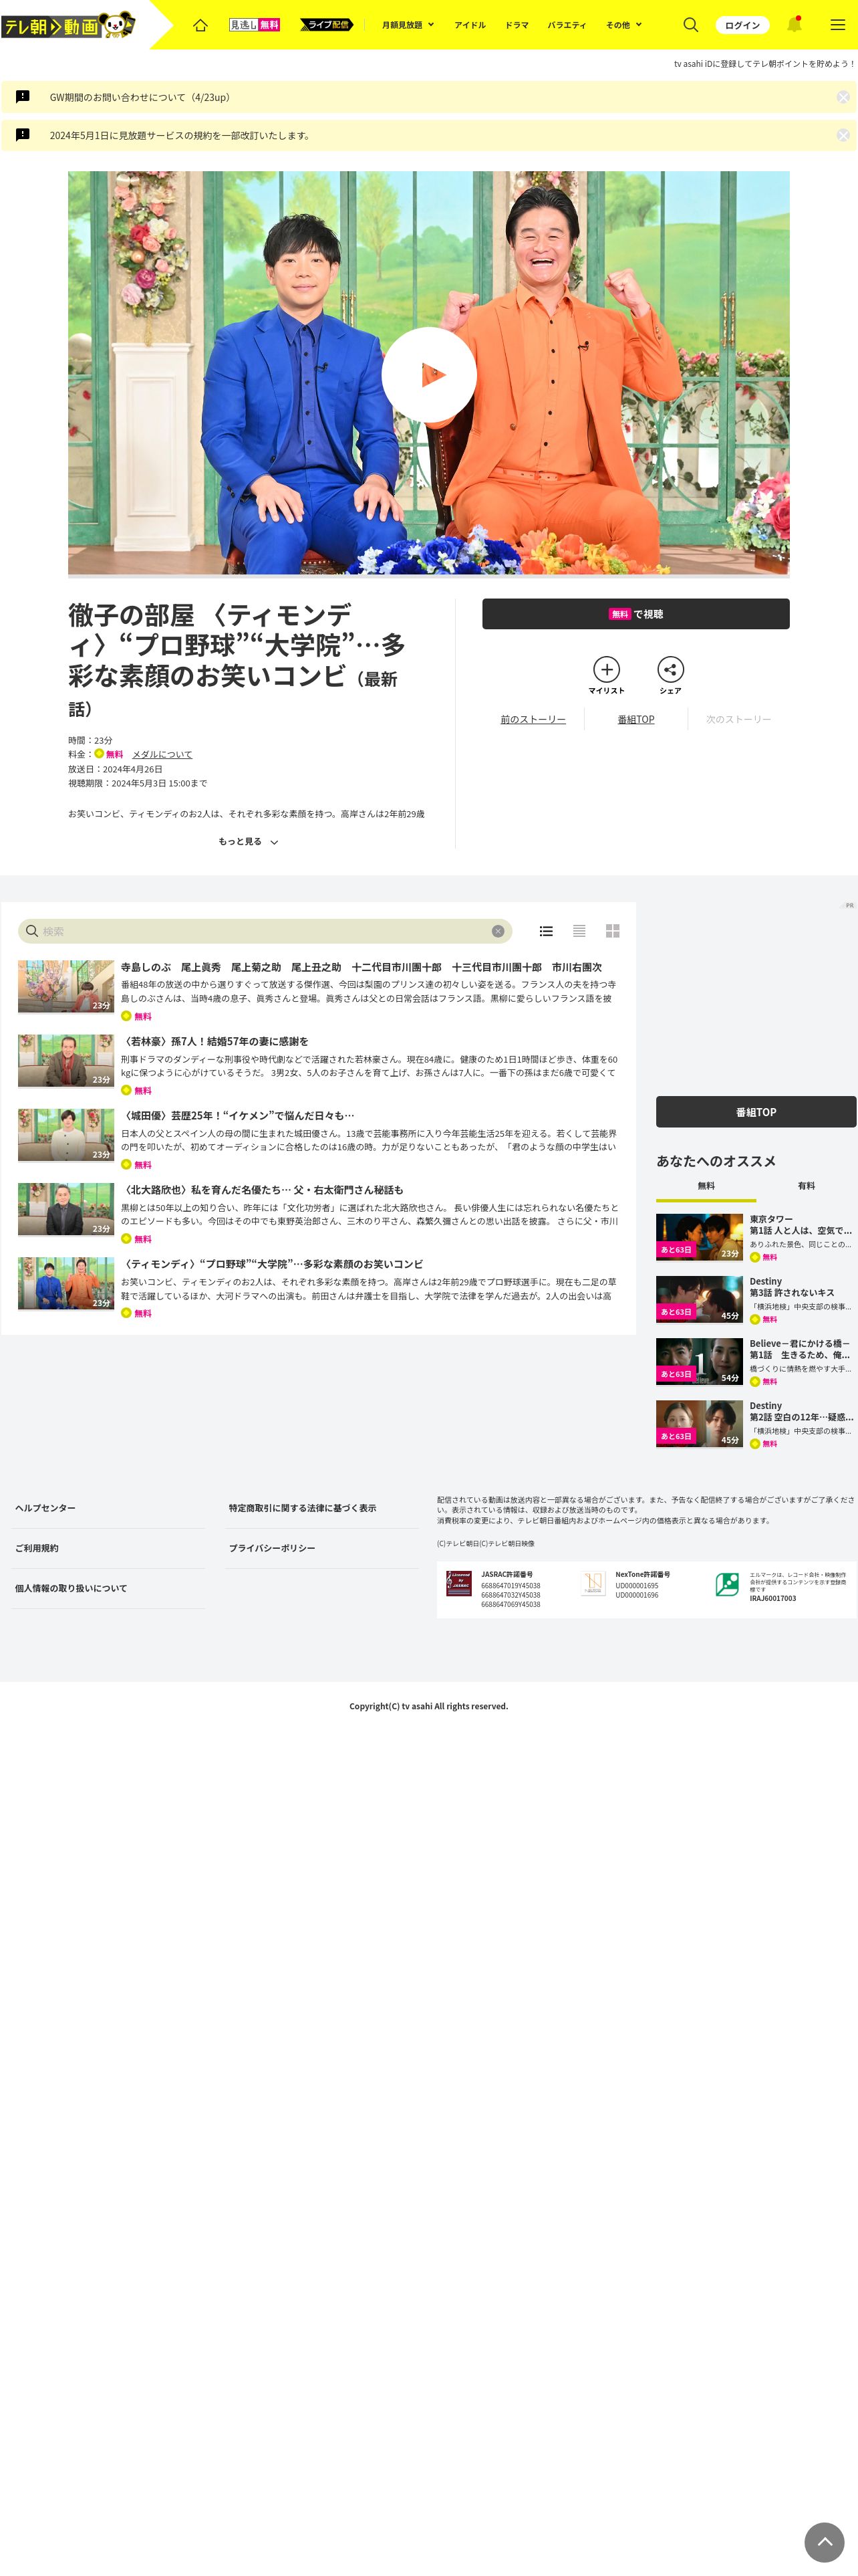Open 〈ティモンディ〉 episode thumbnail in list
Screen dimensions: 858x2576
click(66, 1283)
